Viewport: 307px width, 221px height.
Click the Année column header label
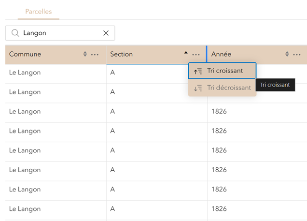pyautogui.click(x=221, y=54)
